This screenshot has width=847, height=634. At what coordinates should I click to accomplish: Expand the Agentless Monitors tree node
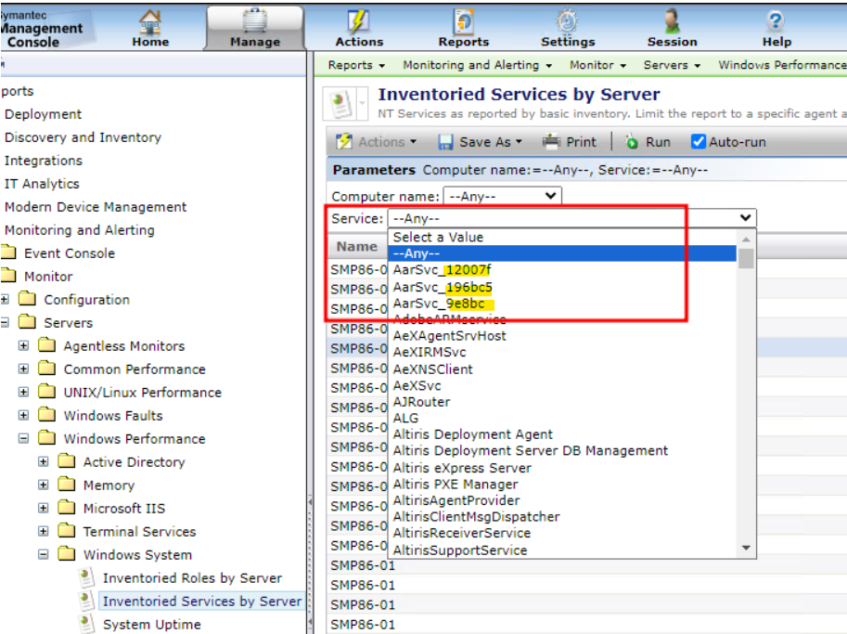click(23, 345)
